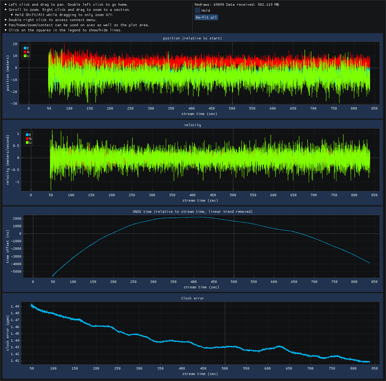Click the Clock error plot's stream time label

pyautogui.click(x=200, y=374)
